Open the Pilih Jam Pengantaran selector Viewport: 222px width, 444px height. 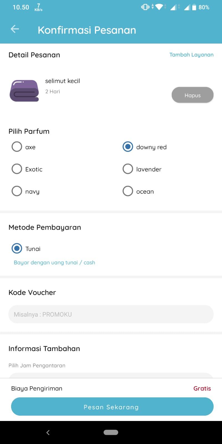[111, 375]
